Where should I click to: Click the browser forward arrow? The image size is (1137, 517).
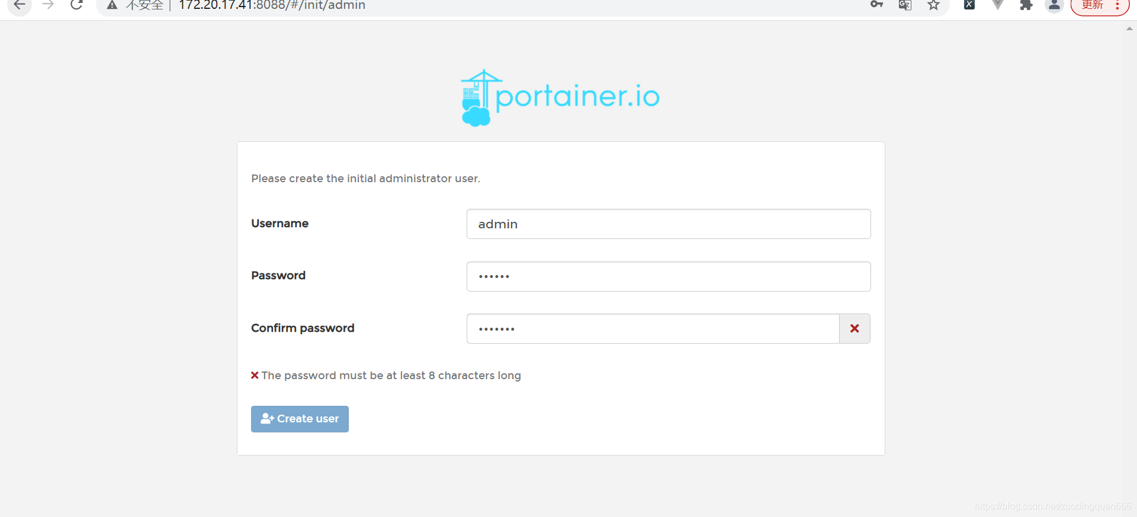click(x=48, y=5)
